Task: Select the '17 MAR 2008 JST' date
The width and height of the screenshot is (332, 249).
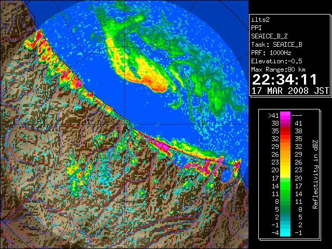Action: [290, 91]
